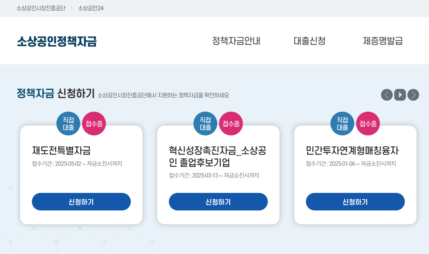The height and width of the screenshot is (254, 429).
Task: Open the 제증명발급 menu
Action: click(384, 41)
